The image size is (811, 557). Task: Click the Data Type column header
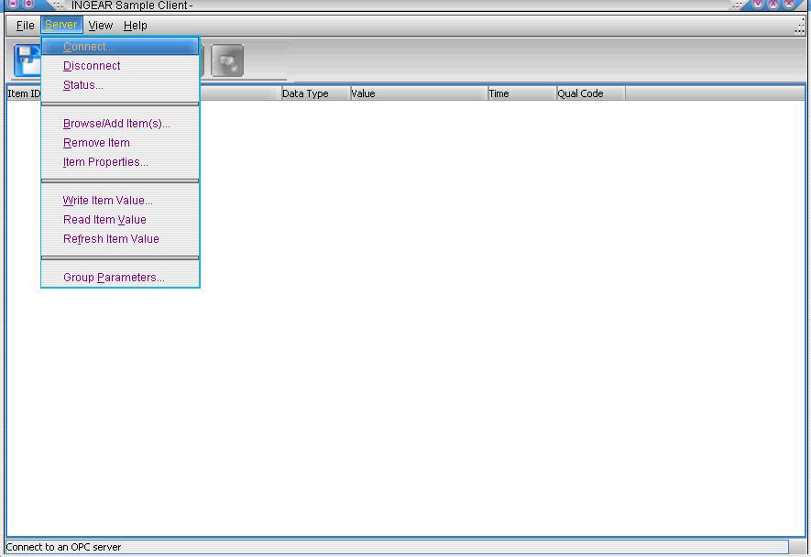(315, 93)
